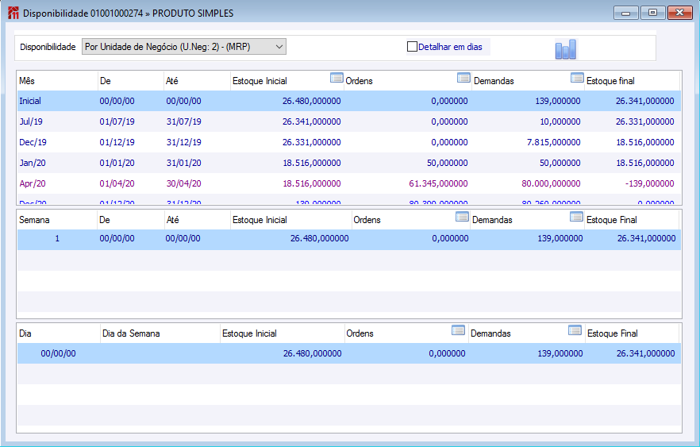Click the bar chart icon
Screen dimensions: 700x447
pos(565,49)
